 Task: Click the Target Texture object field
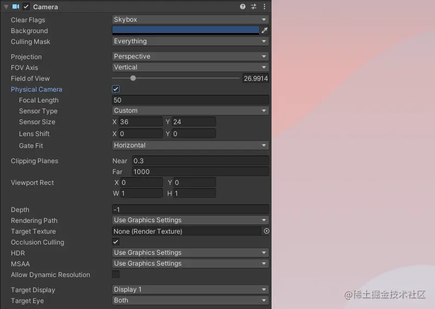click(187, 231)
